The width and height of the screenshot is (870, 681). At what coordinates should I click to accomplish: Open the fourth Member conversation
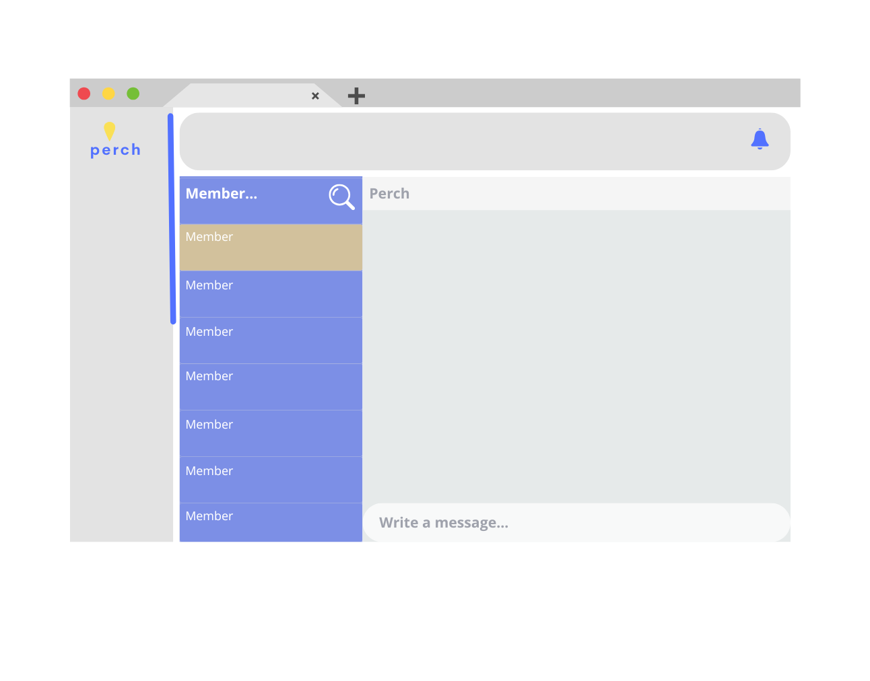271,387
